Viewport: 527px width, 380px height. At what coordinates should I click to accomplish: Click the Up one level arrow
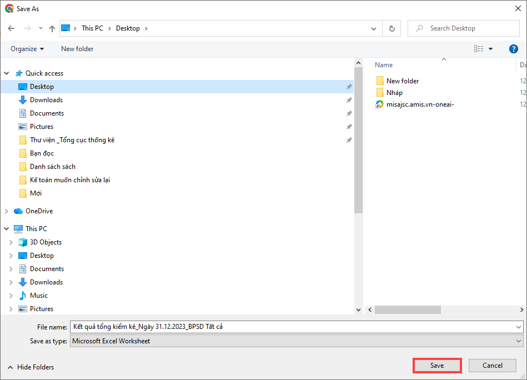tap(52, 28)
